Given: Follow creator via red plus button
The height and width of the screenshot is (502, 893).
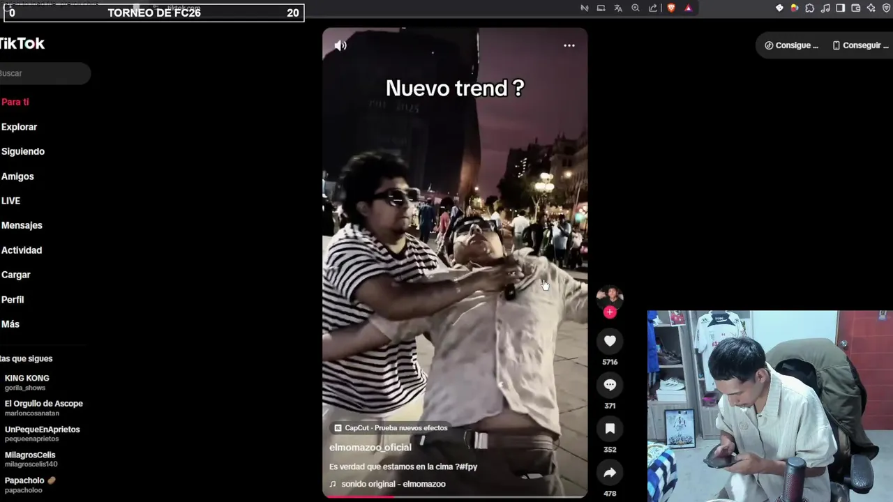Looking at the screenshot, I should tap(610, 312).
